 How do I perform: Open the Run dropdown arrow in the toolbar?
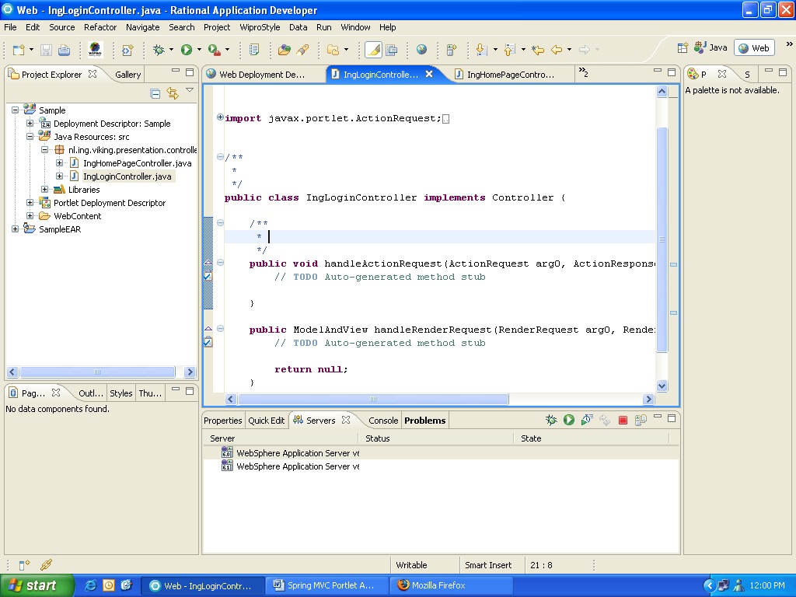click(x=199, y=49)
